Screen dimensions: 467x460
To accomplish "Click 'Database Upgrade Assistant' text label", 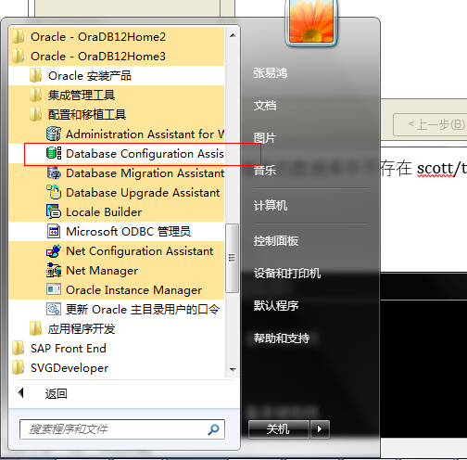I will [143, 193].
